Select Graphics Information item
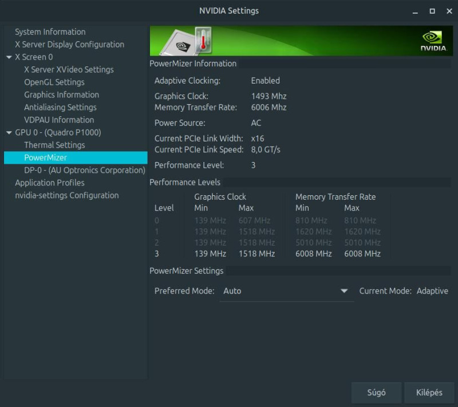The image size is (458, 407). coord(62,94)
